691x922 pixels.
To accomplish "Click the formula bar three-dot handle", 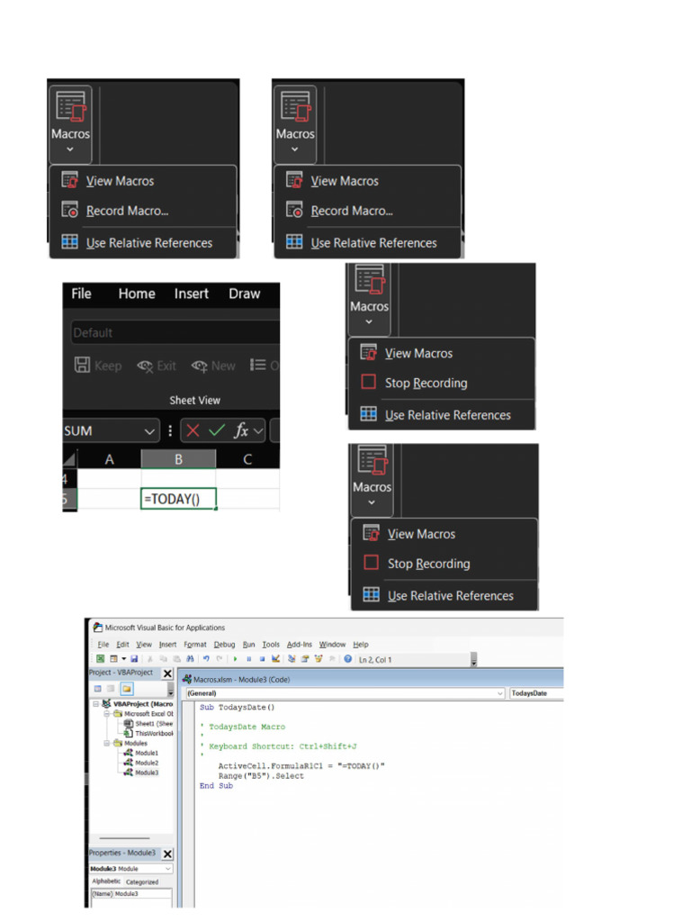I will tap(170, 430).
